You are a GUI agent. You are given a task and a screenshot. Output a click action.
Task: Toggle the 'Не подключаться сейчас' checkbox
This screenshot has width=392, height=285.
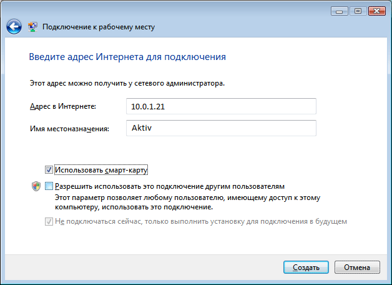click(49, 221)
